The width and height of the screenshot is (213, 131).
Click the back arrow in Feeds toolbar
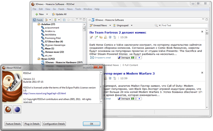69,20
